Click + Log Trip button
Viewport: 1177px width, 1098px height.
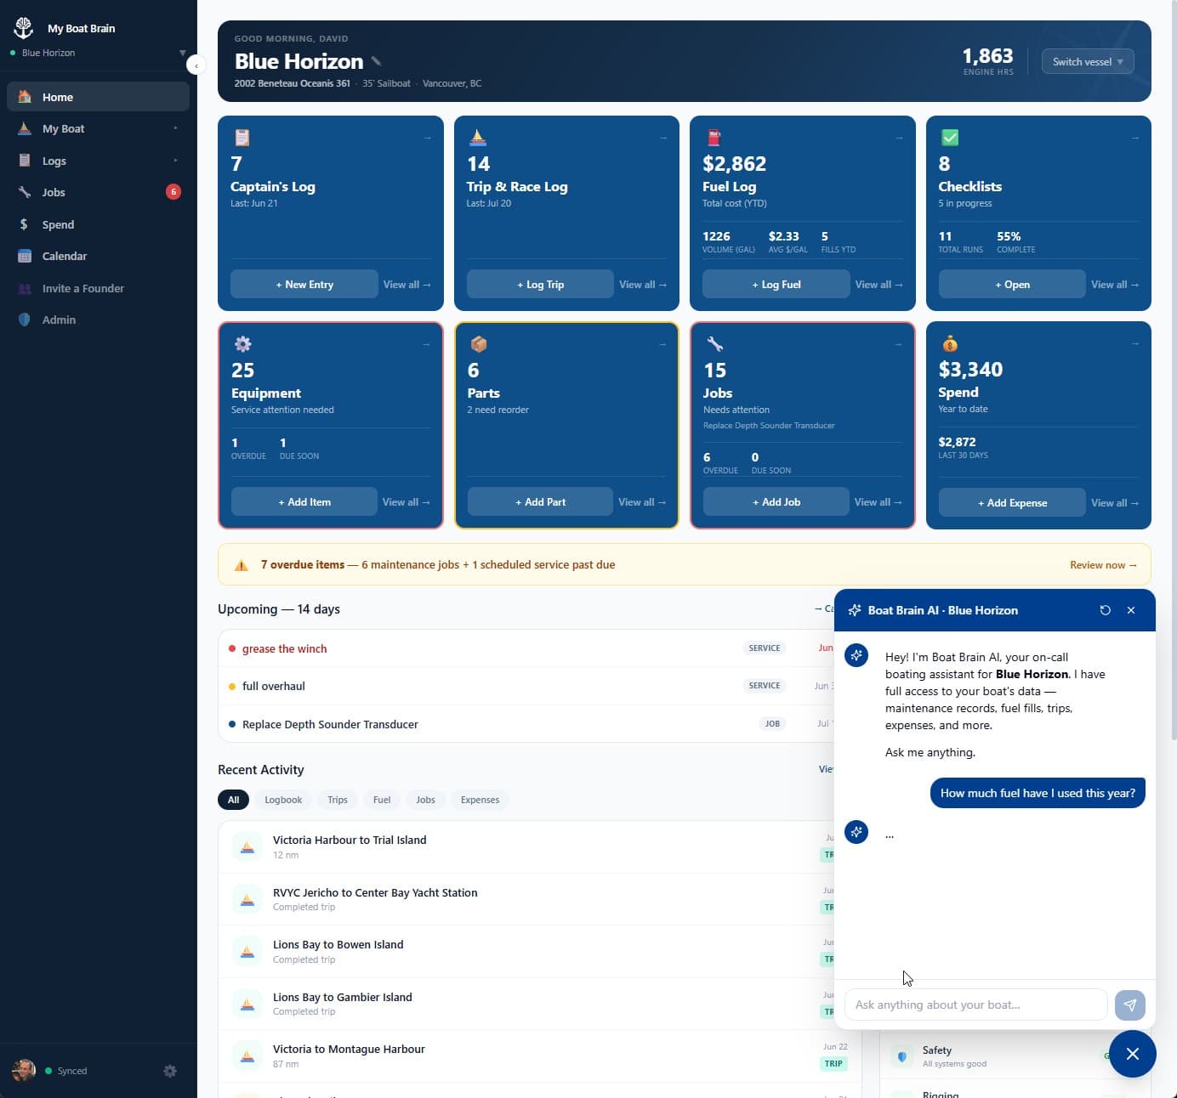point(540,285)
